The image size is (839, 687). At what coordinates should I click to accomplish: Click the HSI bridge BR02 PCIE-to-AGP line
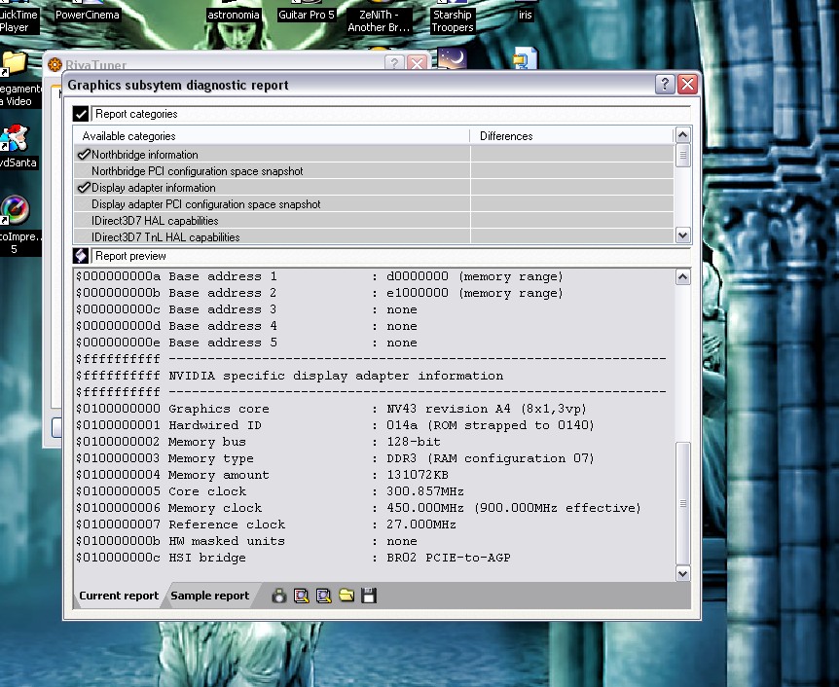coord(293,558)
